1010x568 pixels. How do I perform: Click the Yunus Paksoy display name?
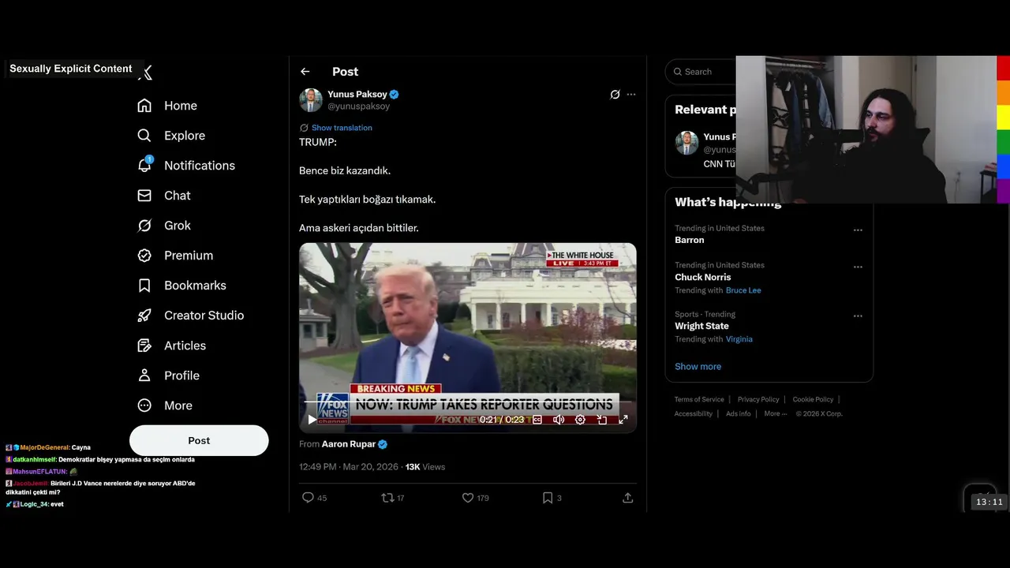point(357,95)
